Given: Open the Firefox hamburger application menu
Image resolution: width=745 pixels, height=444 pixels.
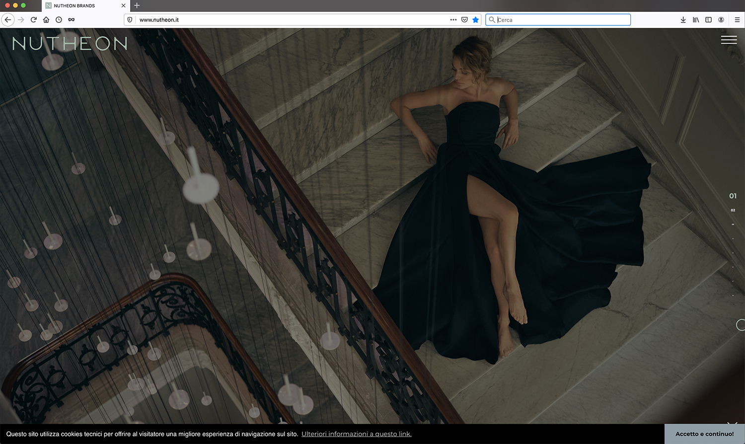Looking at the screenshot, I should click(x=737, y=20).
